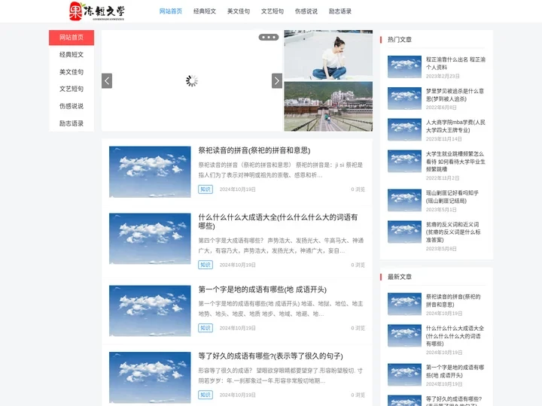
Task: Click cloud thumbnail of 第一个字是地 main article
Action: coord(150,311)
